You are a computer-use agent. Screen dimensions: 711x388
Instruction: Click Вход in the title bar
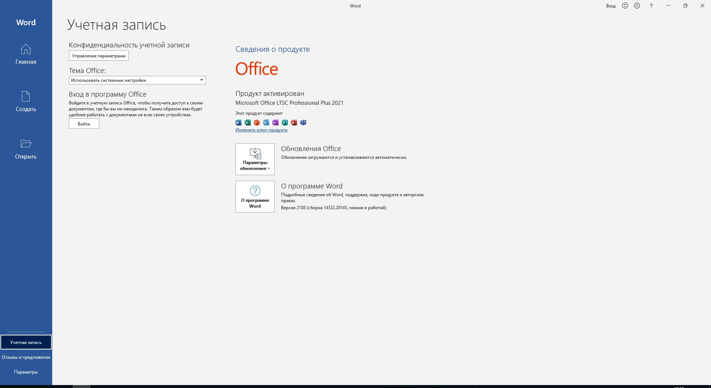click(x=611, y=6)
